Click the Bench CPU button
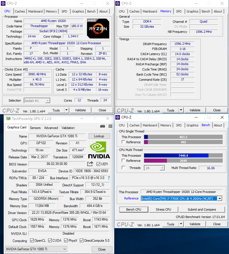Viewport: 229px width, 254px height. tap(134, 209)
